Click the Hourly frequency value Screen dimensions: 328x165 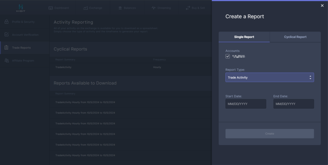[x=157, y=67]
